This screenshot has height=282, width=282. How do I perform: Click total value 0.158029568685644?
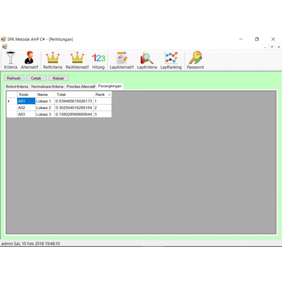(x=74, y=114)
